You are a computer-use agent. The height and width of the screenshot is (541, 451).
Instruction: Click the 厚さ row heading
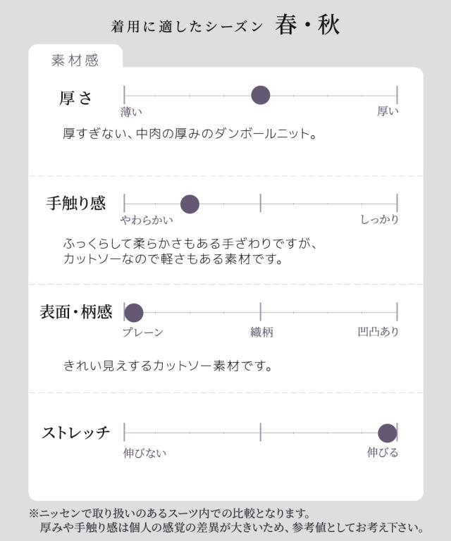click(x=76, y=98)
